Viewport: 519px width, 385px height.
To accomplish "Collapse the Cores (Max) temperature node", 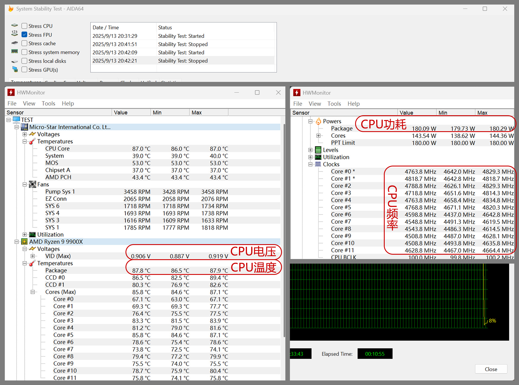I will coord(33,292).
